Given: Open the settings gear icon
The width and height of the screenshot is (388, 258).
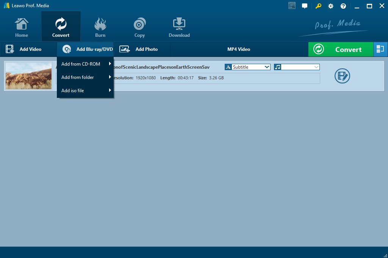Looking at the screenshot, I should pos(330,6).
